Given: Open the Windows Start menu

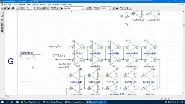Looking at the screenshot, I should point(2,102).
